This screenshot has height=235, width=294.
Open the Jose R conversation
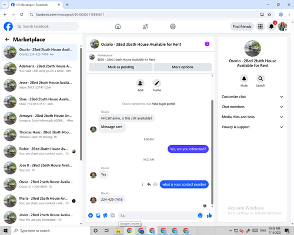pyautogui.click(x=39, y=168)
